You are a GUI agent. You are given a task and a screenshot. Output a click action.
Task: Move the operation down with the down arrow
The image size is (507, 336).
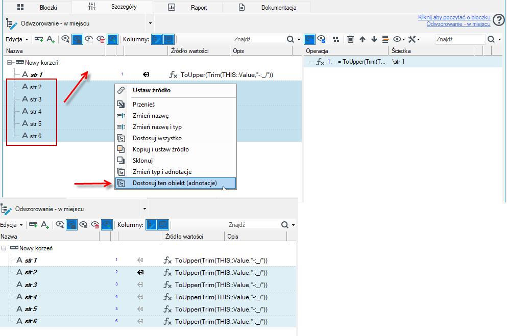point(374,39)
